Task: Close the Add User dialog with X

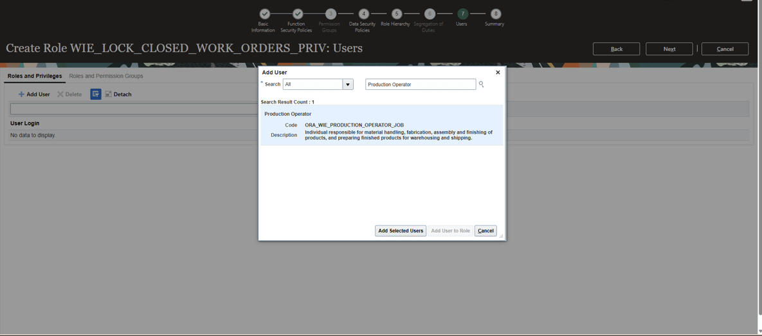Action: (498, 73)
